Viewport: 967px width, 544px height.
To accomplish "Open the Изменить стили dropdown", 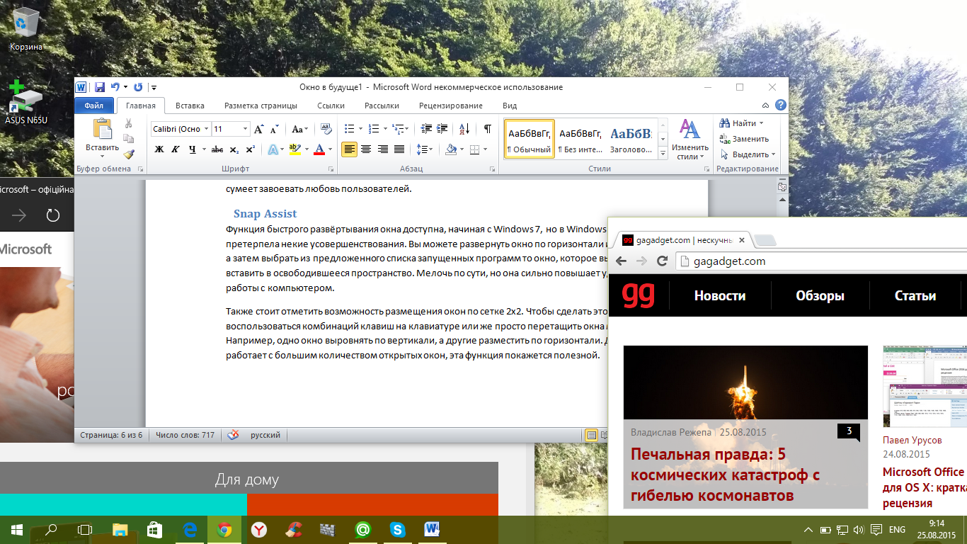I will [690, 140].
